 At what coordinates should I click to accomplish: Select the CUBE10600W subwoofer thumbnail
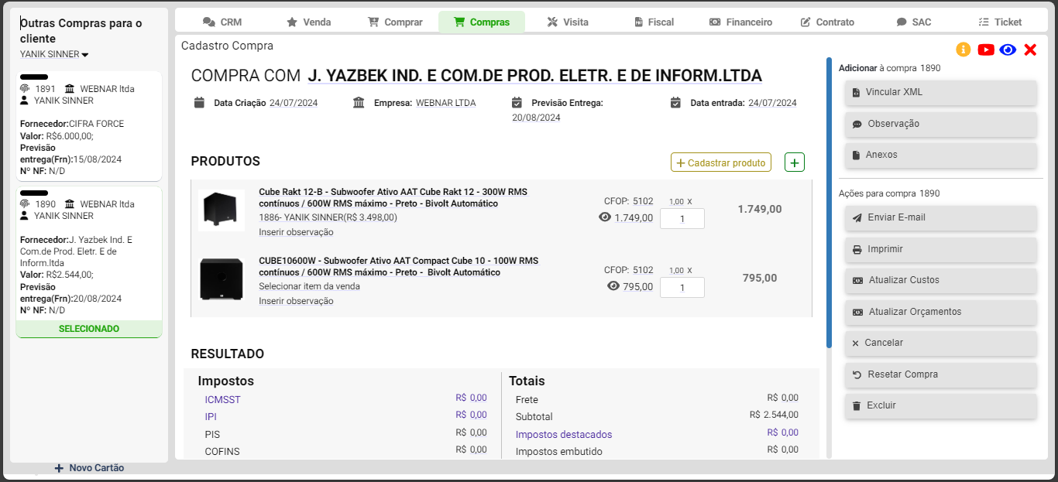tap(222, 279)
